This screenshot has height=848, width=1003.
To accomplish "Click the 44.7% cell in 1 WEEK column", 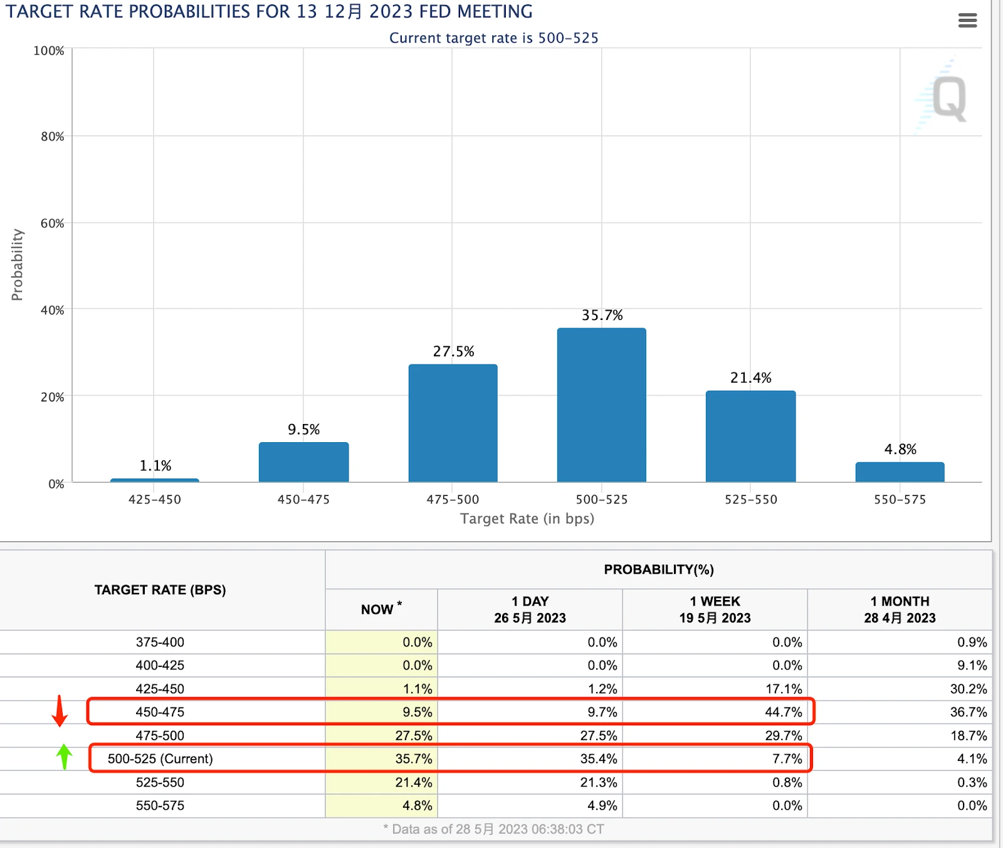I will click(715, 712).
